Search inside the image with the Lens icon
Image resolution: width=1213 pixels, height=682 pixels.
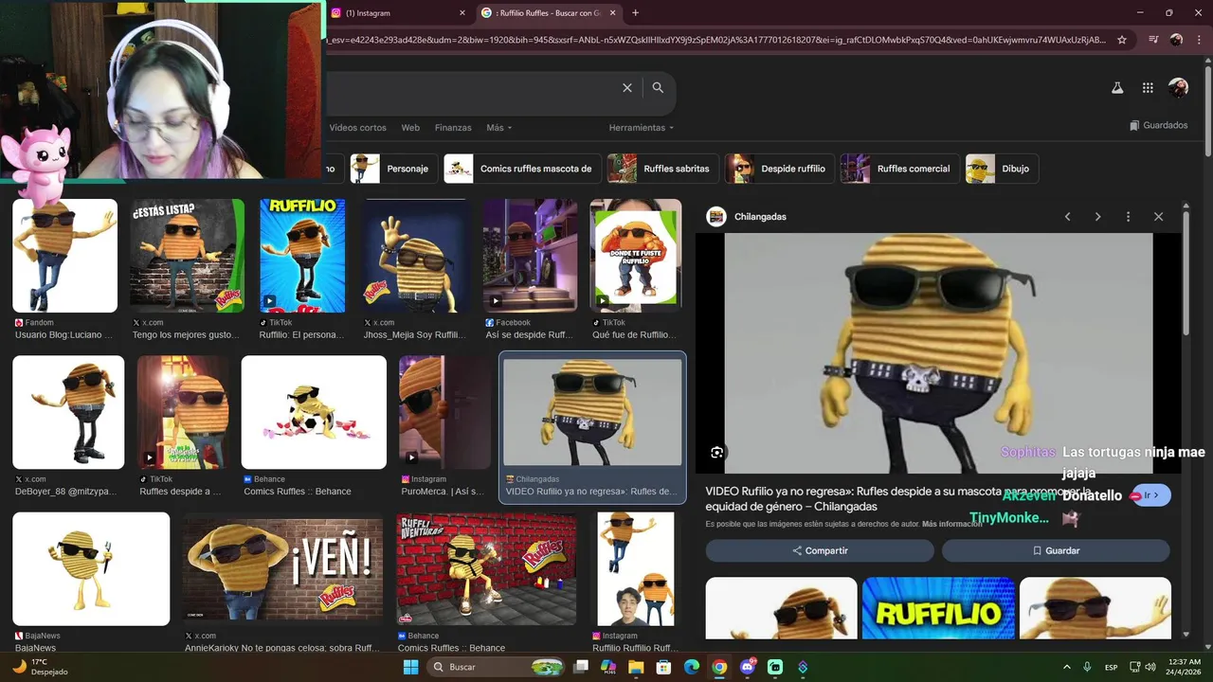[717, 453]
